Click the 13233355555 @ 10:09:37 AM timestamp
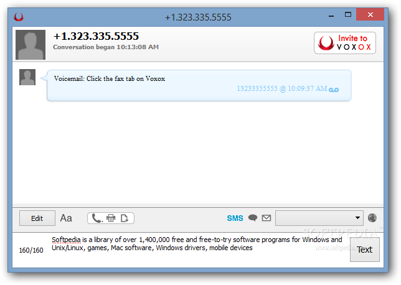Image resolution: width=401 pixels, height=285 pixels. (x=282, y=88)
